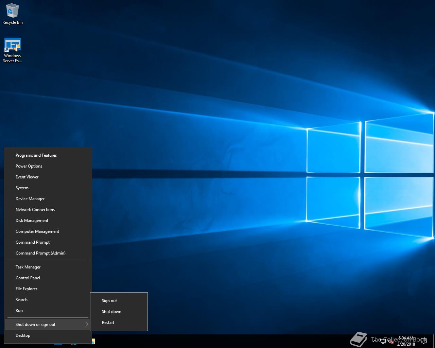Show hidden system tray icons
The height and width of the screenshot is (348, 435).
click(375, 341)
